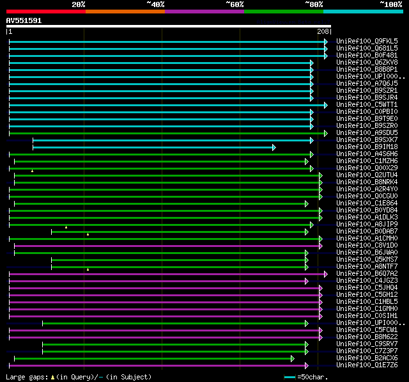
Task: Select the UniRef100_C1GMH0 label
Action: point(367,309)
